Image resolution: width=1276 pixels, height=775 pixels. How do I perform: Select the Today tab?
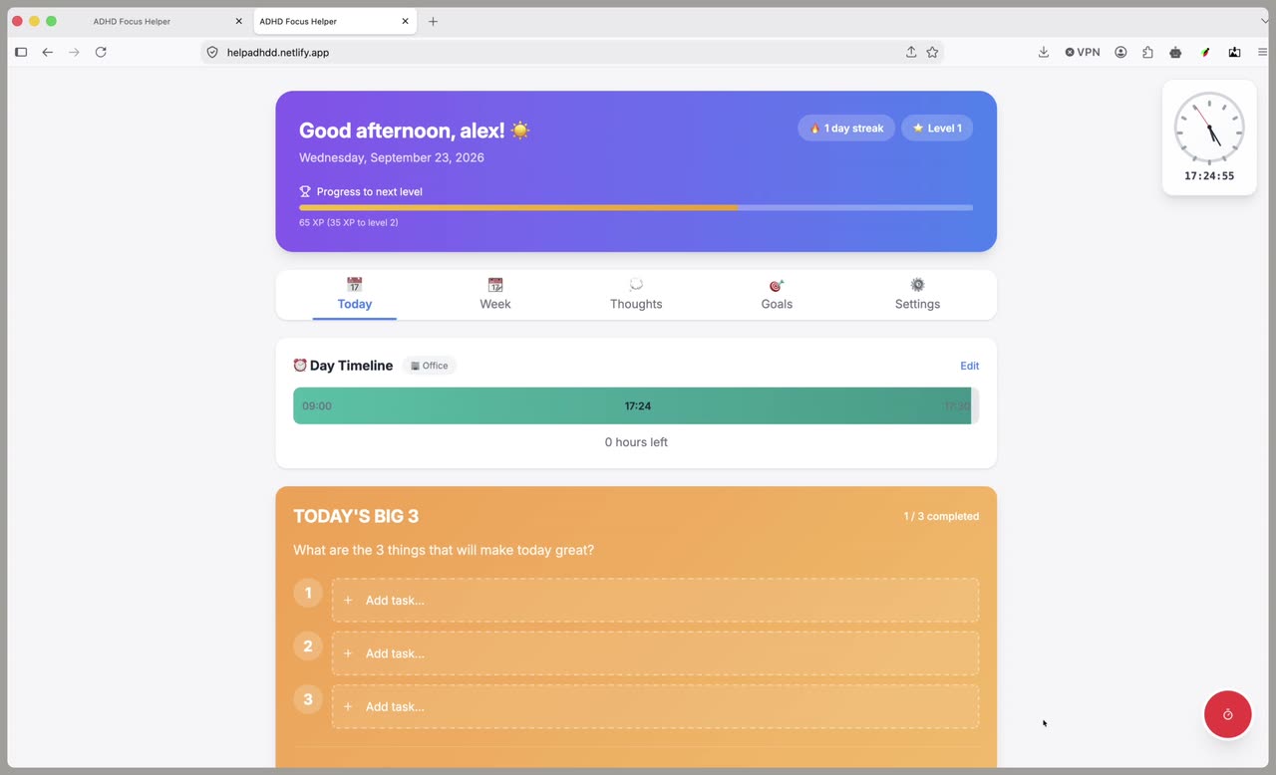point(355,295)
